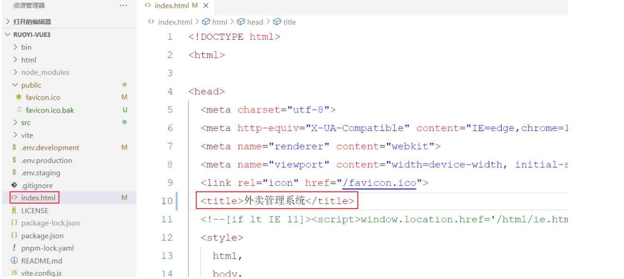Click the head breadcrumb segment
Screen dimensions: 624x279
[x=255, y=22]
